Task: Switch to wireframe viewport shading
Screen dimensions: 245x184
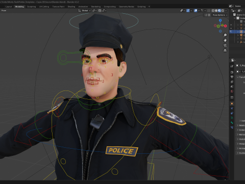Action: 213,11
